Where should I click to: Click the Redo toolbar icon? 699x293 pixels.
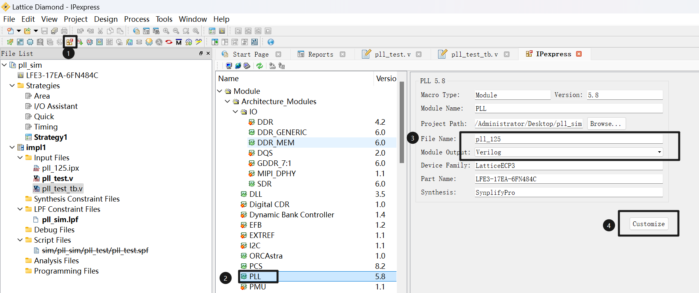tap(90, 31)
